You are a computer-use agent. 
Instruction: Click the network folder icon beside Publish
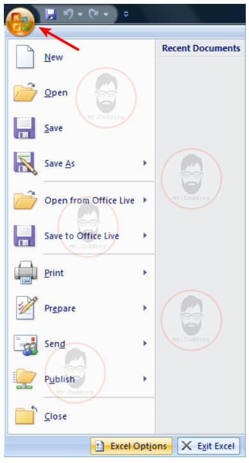point(25,379)
